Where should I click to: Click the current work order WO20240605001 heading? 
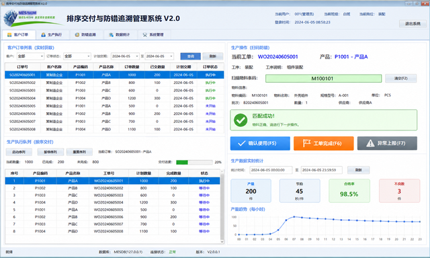click(277, 56)
